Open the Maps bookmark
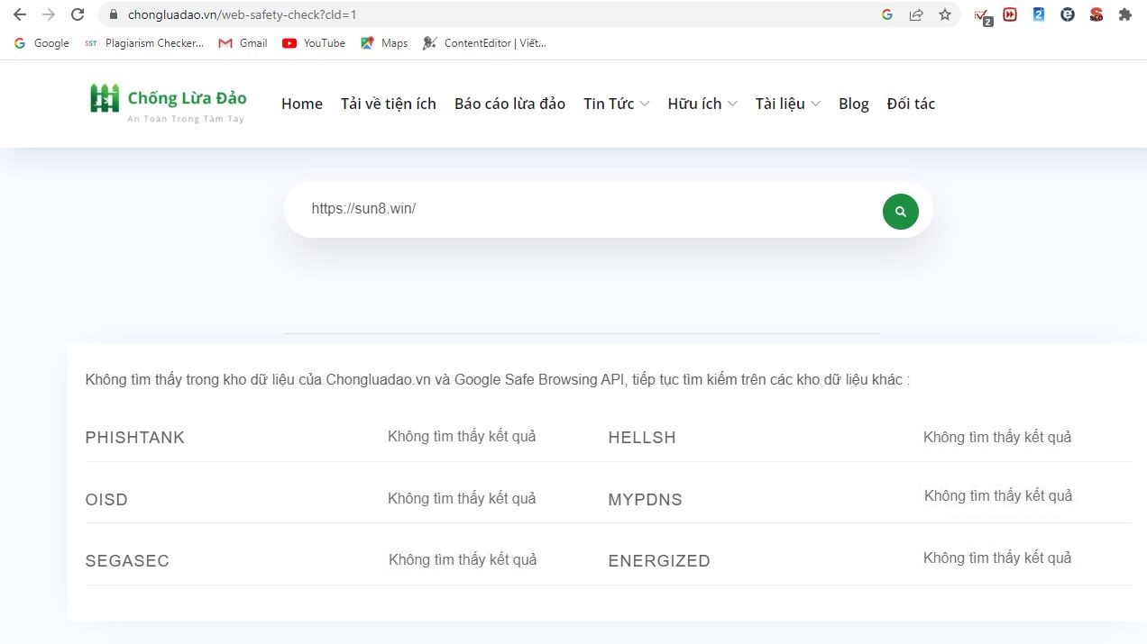The width and height of the screenshot is (1147, 644). tap(384, 43)
